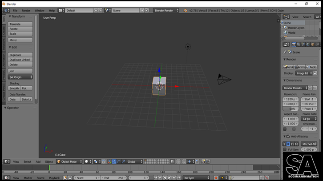Open the Render Presets dropdown

295,88
